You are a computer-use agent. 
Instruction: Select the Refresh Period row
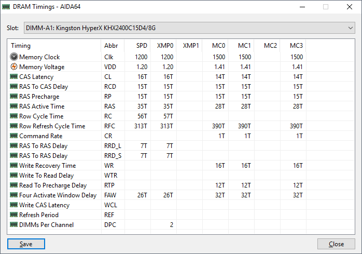[x=39, y=215]
